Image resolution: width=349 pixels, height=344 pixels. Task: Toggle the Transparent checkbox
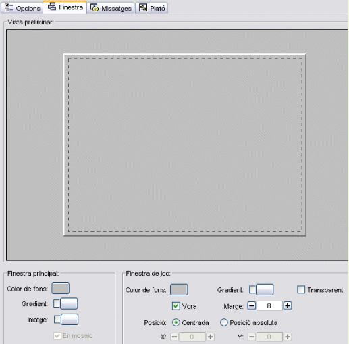pos(301,290)
